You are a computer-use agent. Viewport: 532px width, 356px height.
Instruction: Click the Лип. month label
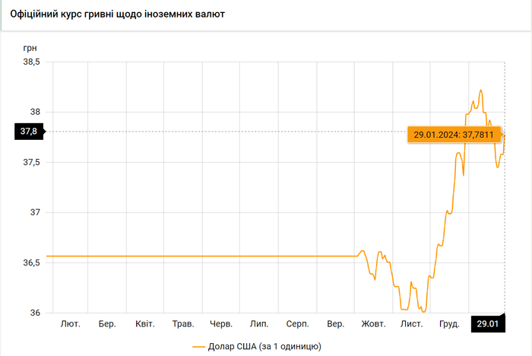(259, 324)
